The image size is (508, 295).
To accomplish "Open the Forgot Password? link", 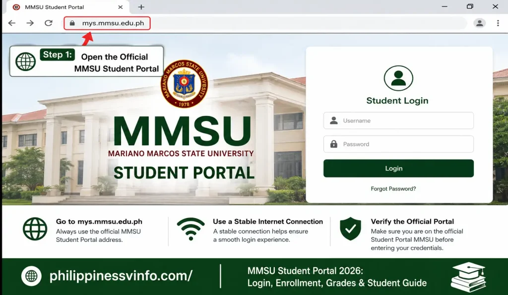I will coord(393,189).
